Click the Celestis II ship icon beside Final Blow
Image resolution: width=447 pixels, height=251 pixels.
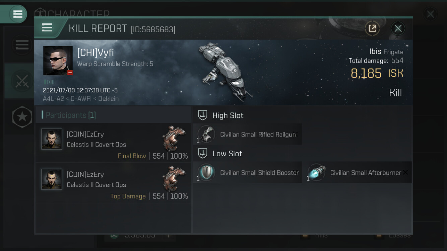174,138
